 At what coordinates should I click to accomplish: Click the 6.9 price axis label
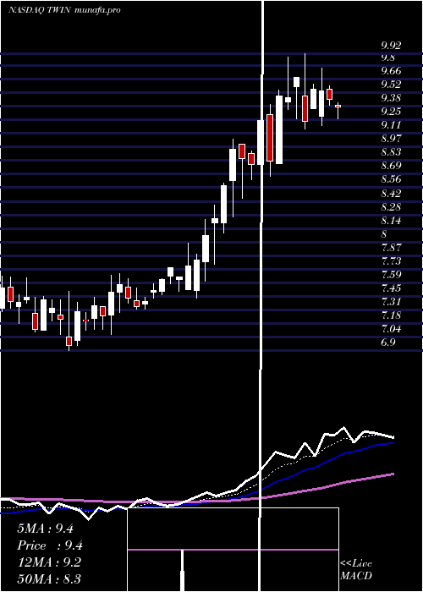[388, 342]
